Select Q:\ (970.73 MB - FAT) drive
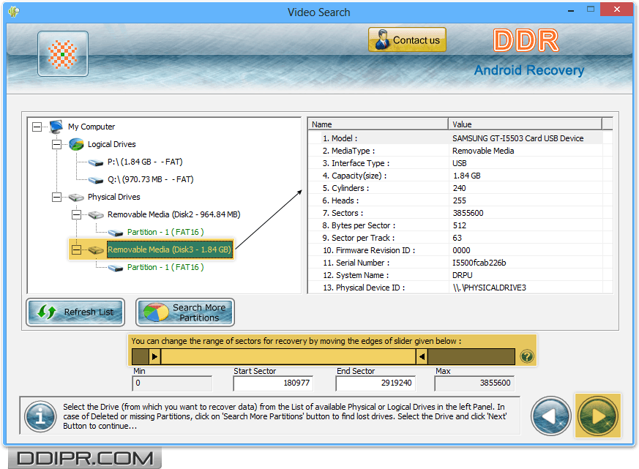639x469 pixels. click(150, 179)
